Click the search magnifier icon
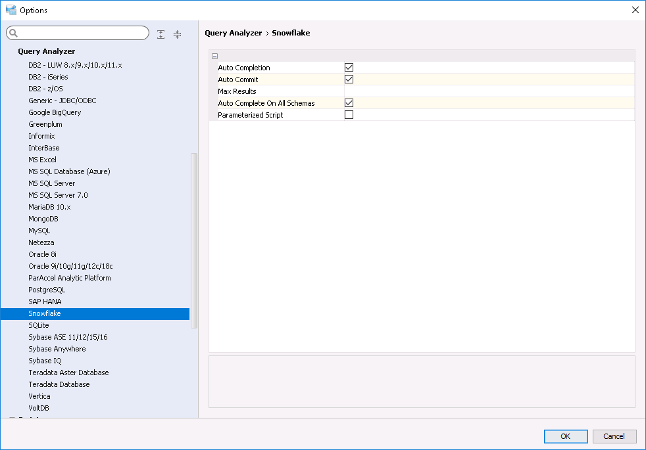The image size is (646, 450). [13, 34]
